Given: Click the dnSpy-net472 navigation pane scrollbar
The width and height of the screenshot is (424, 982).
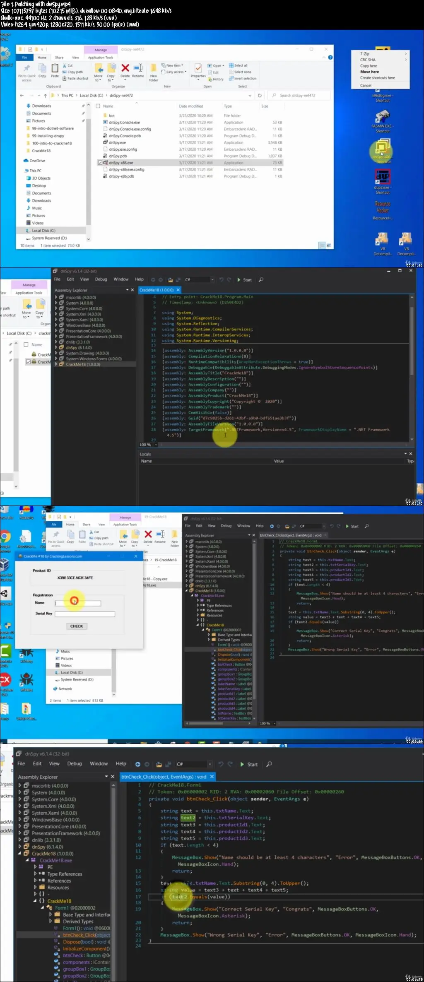Looking at the screenshot, I should [x=88, y=172].
